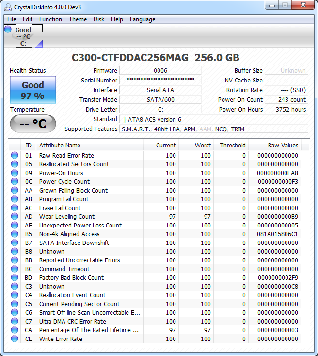
Task: Click status icon for Command Timeout
Action: click(15, 269)
